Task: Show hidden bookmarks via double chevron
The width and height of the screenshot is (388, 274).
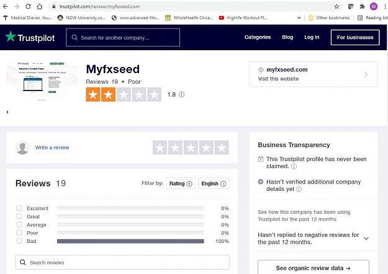Action: pyautogui.click(x=299, y=18)
